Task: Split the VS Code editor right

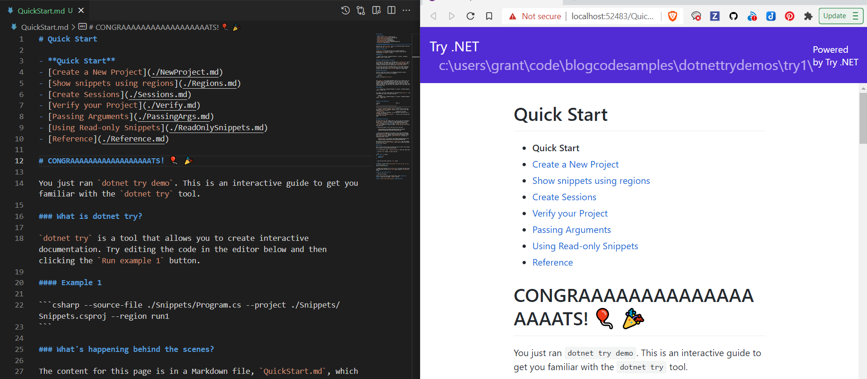Action: (x=392, y=10)
